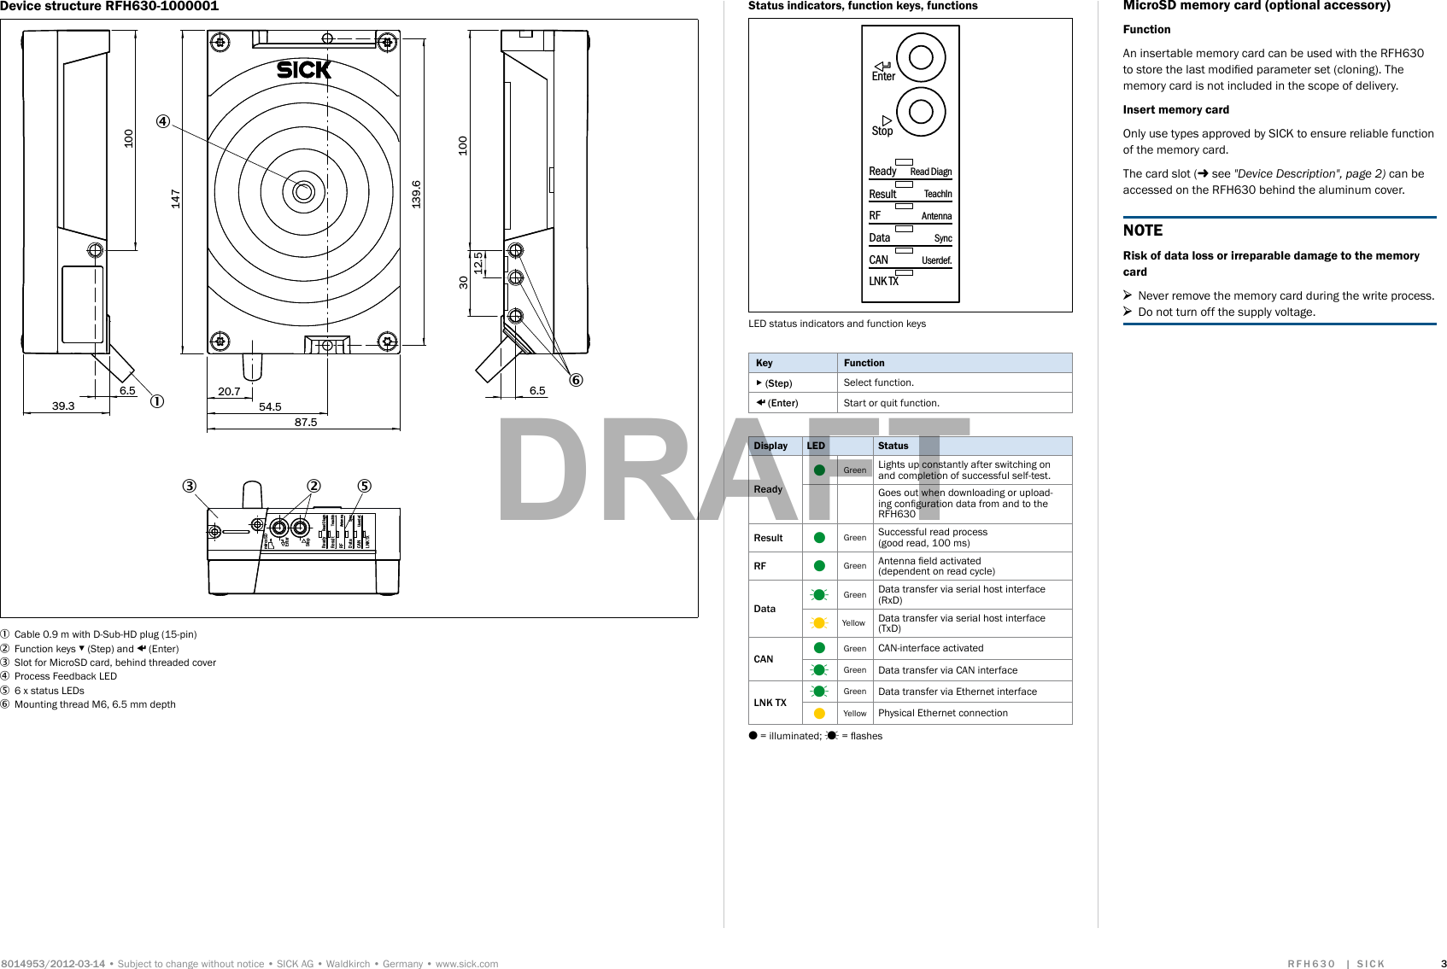Image resolution: width=1447 pixels, height=969 pixels.
Task: Click callout number 5 above the status LEDs
Action: click(x=364, y=486)
